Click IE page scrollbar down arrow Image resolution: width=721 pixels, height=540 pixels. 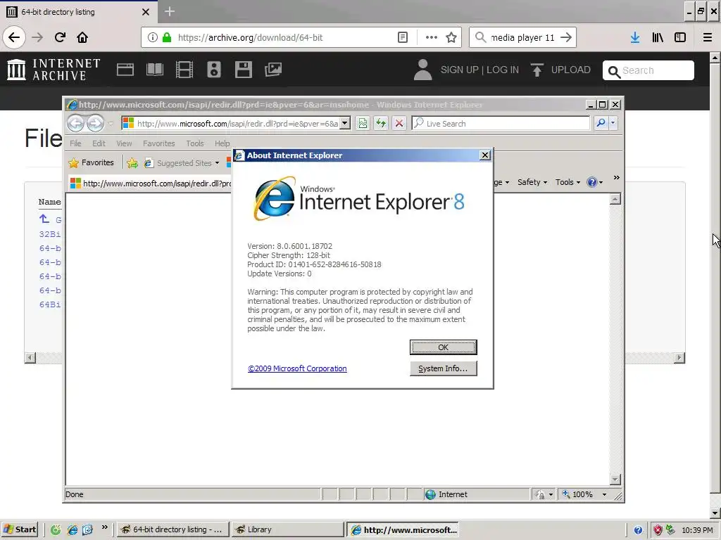(x=615, y=480)
